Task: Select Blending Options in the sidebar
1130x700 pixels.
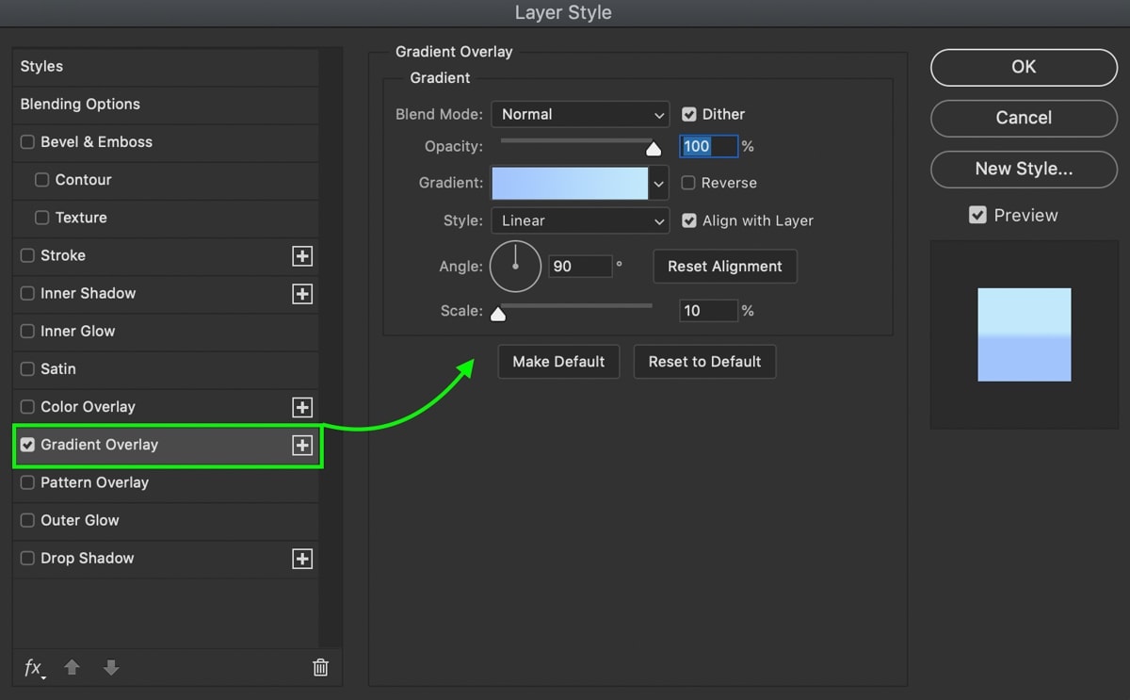Action: (80, 105)
